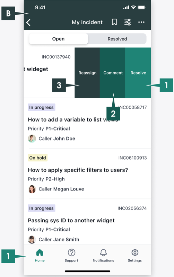Click John Doe's caller avatar
Screen dimensions: 174x277
pos(32,139)
